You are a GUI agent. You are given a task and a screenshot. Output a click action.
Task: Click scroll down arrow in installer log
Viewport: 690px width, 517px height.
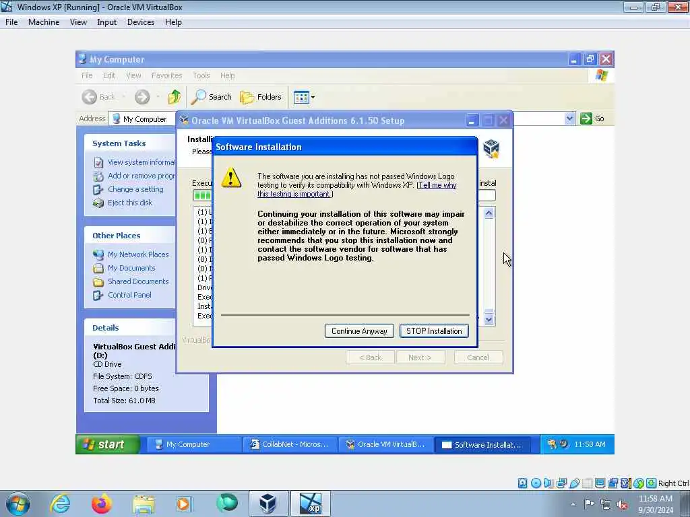[x=489, y=320]
